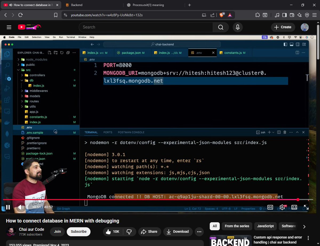Select the 'From the series' chip
Image resolution: width=320 pixels, height=246 pixels.
237,226
